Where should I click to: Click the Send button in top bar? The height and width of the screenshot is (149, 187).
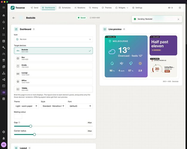[34, 8]
